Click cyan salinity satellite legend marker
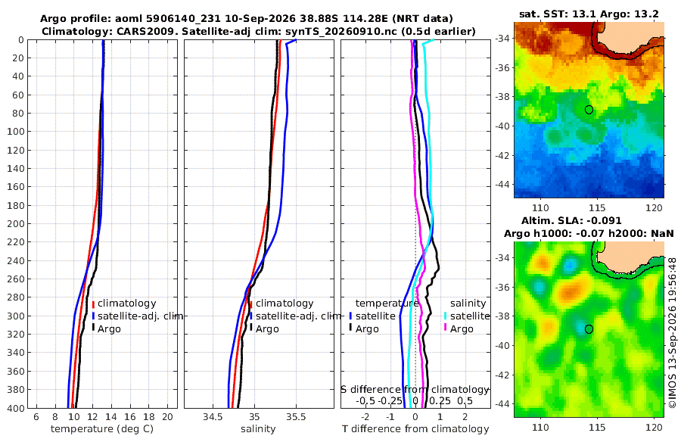The height and width of the screenshot is (439, 681). point(446,316)
